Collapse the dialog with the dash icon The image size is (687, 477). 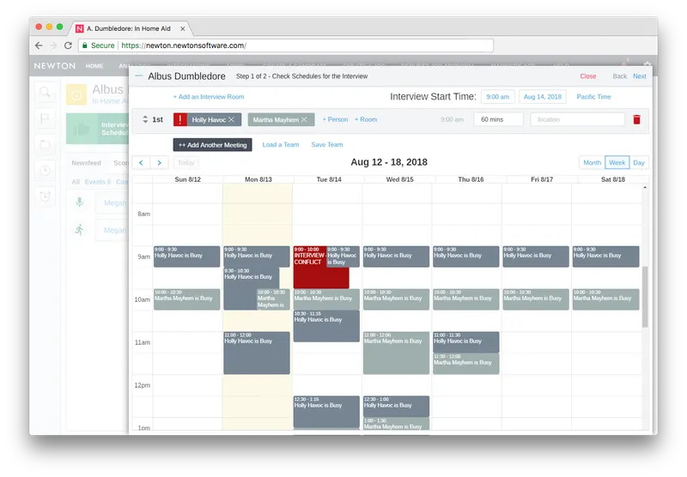pos(139,76)
